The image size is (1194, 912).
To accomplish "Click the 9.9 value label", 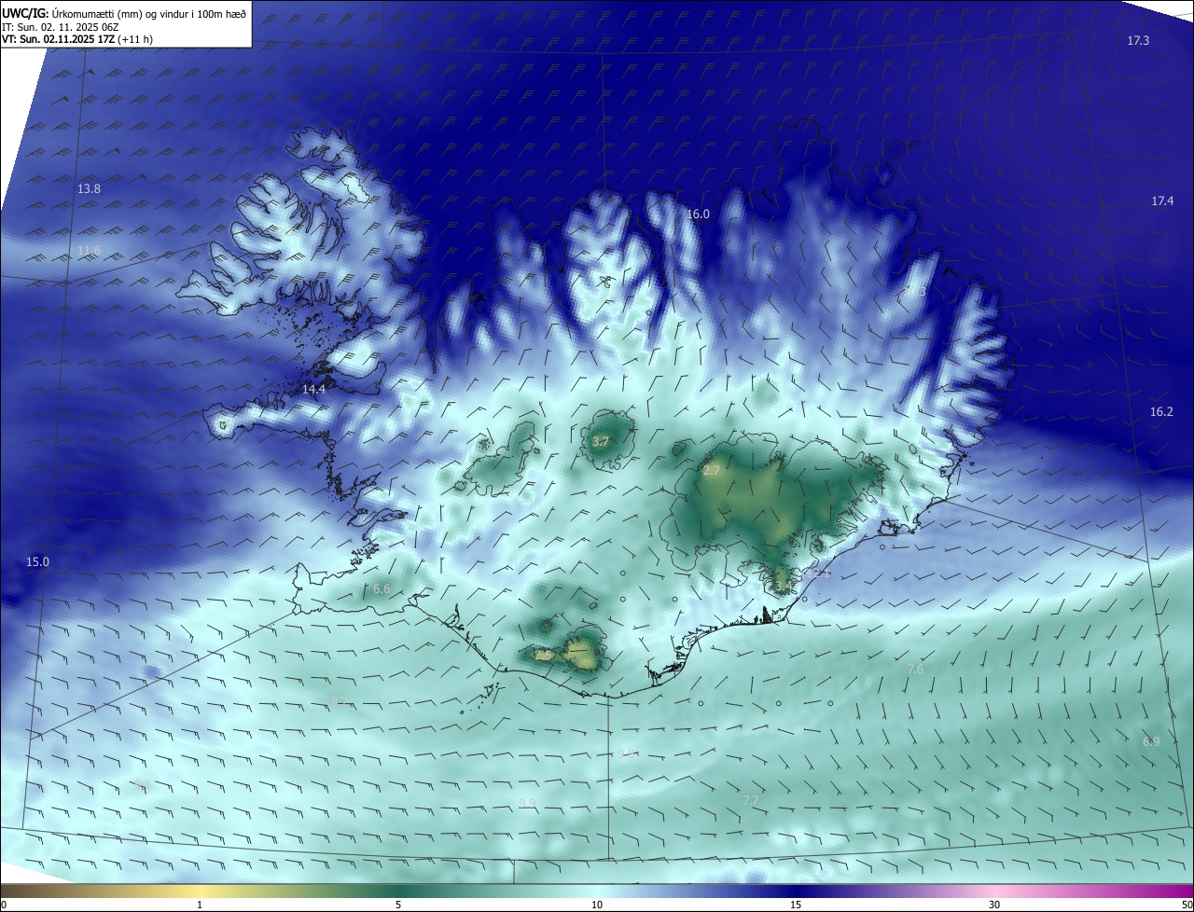I will click(527, 804).
